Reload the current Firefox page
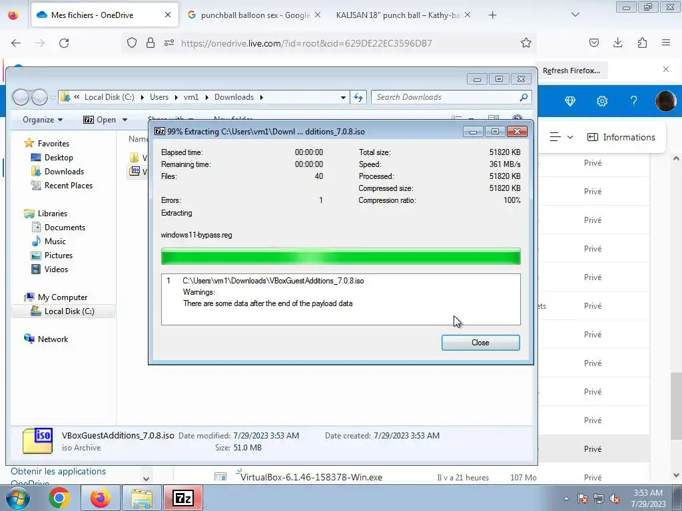Viewport: 682px width, 511px height. pos(64,43)
